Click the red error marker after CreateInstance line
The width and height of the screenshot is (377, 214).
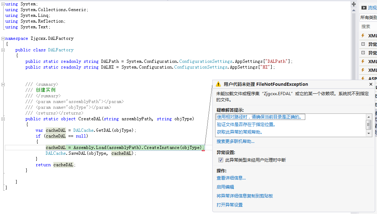[203, 150]
